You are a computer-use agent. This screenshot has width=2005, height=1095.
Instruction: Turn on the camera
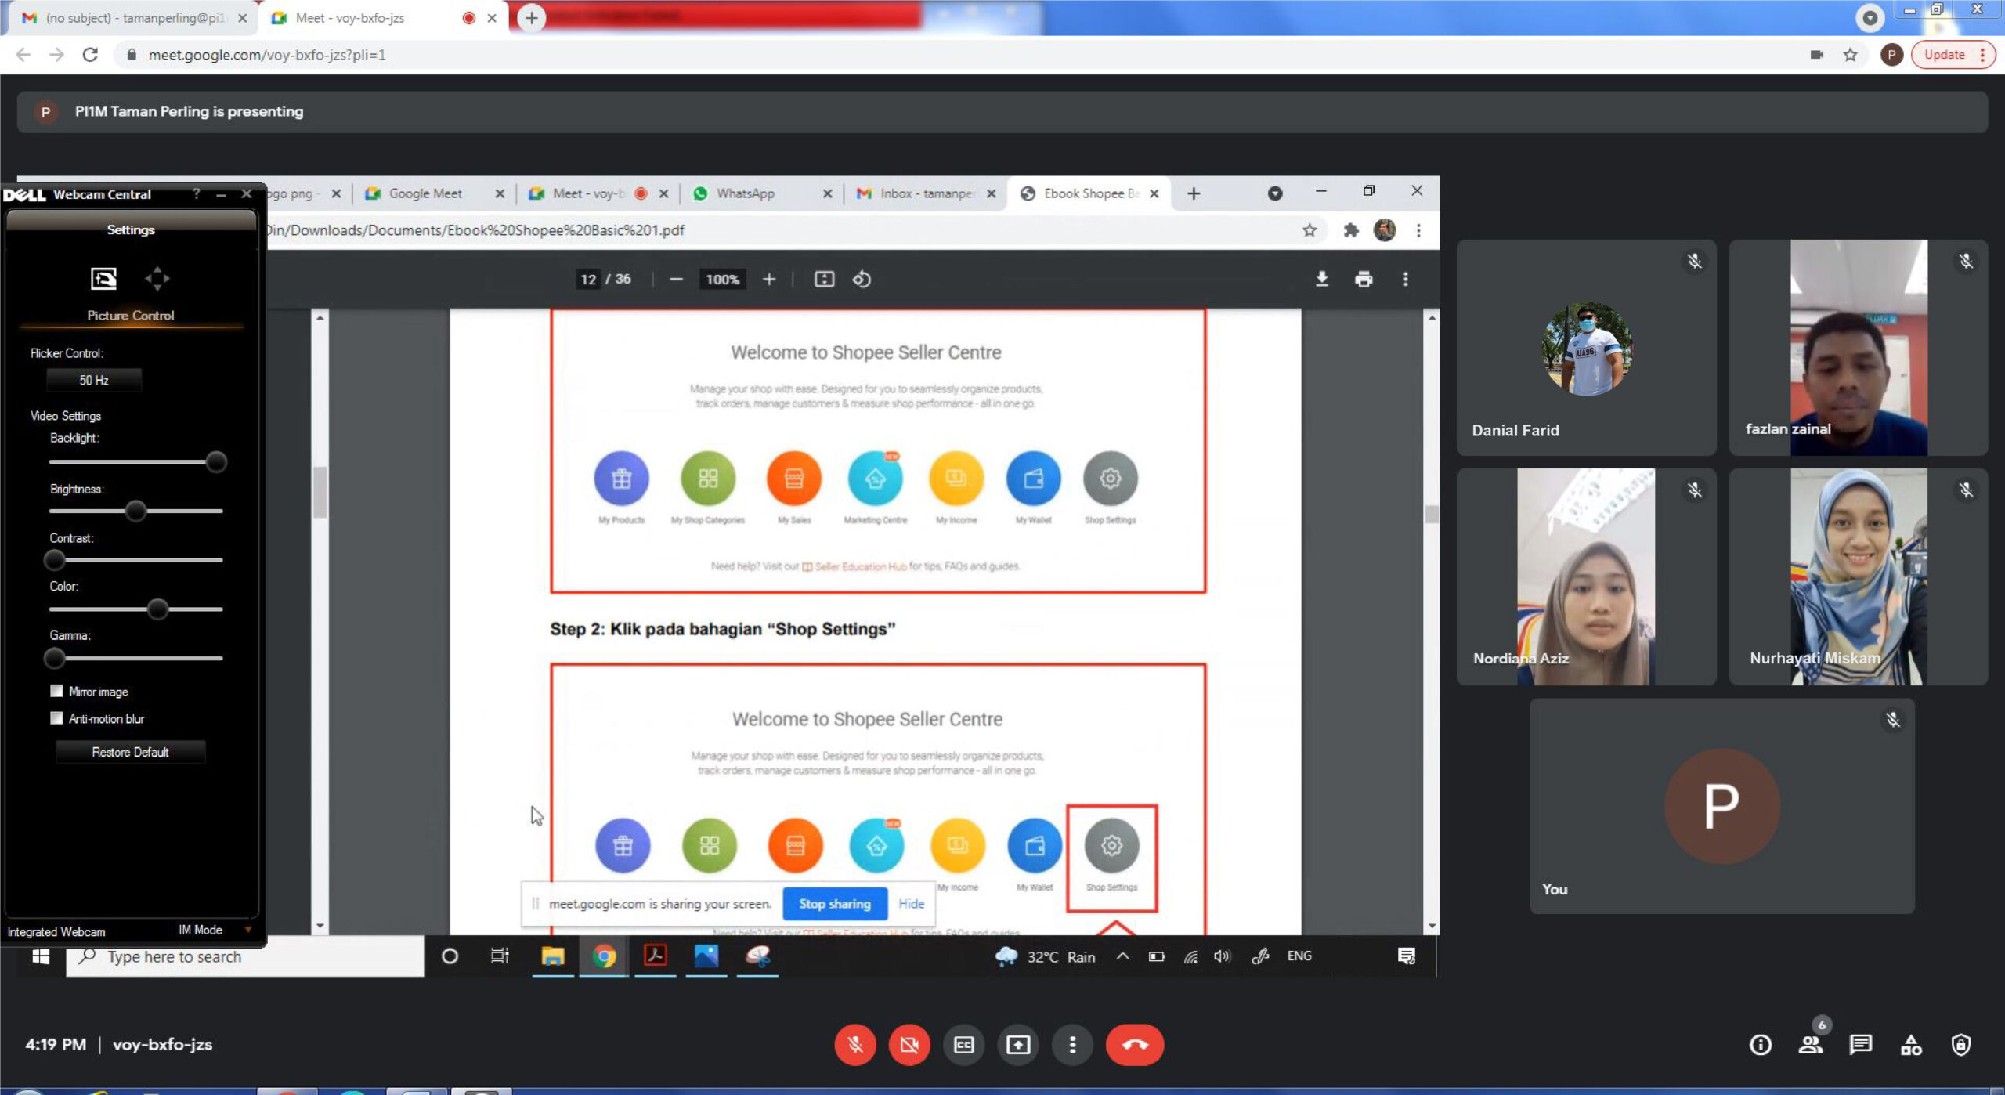(x=909, y=1044)
